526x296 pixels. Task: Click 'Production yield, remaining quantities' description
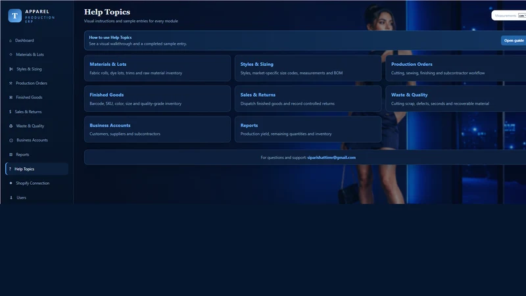tap(286, 134)
